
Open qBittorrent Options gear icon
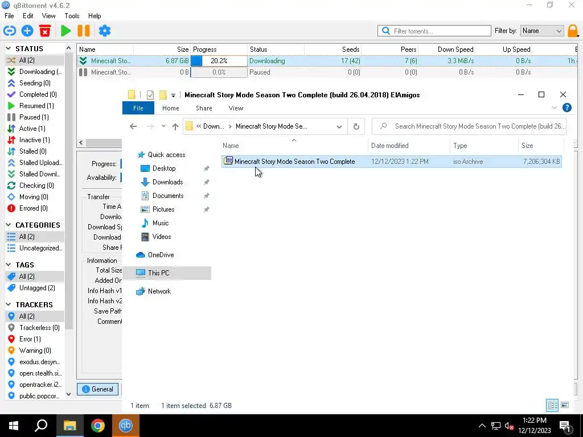tap(105, 31)
